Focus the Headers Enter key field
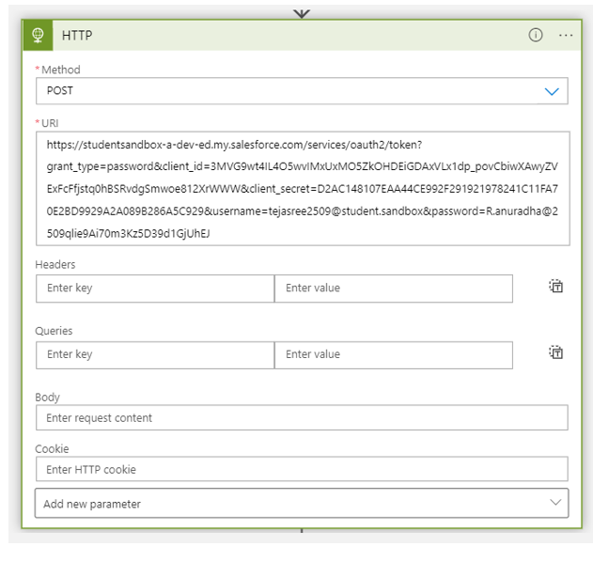 coord(155,289)
